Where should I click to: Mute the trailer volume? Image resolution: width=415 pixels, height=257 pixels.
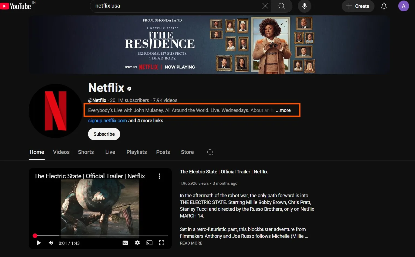coord(51,243)
